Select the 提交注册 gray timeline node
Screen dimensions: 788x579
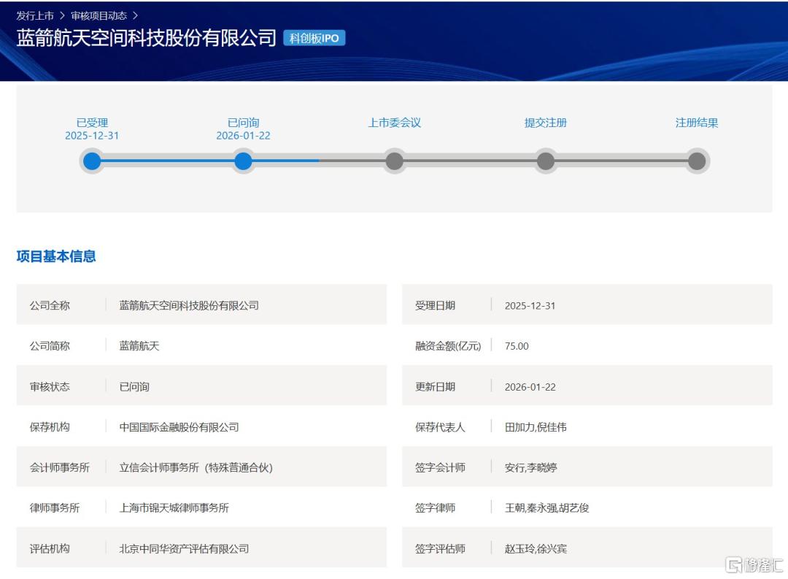pyautogui.click(x=546, y=161)
